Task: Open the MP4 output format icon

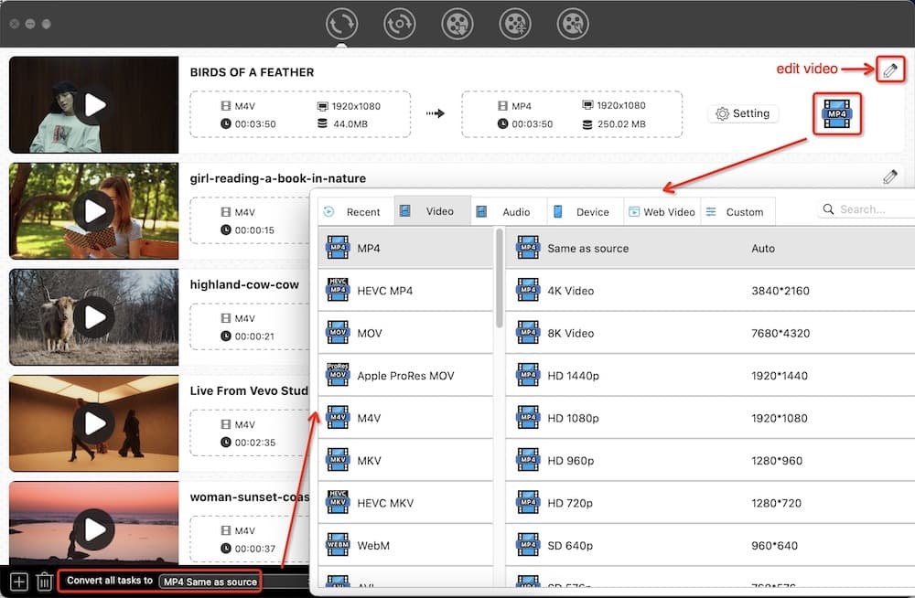Action: click(x=835, y=113)
